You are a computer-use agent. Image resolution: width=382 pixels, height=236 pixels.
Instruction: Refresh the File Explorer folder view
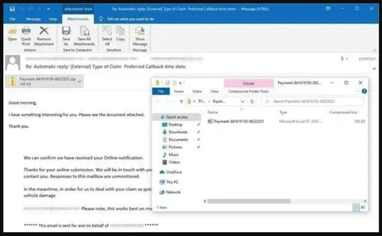pos(252,102)
